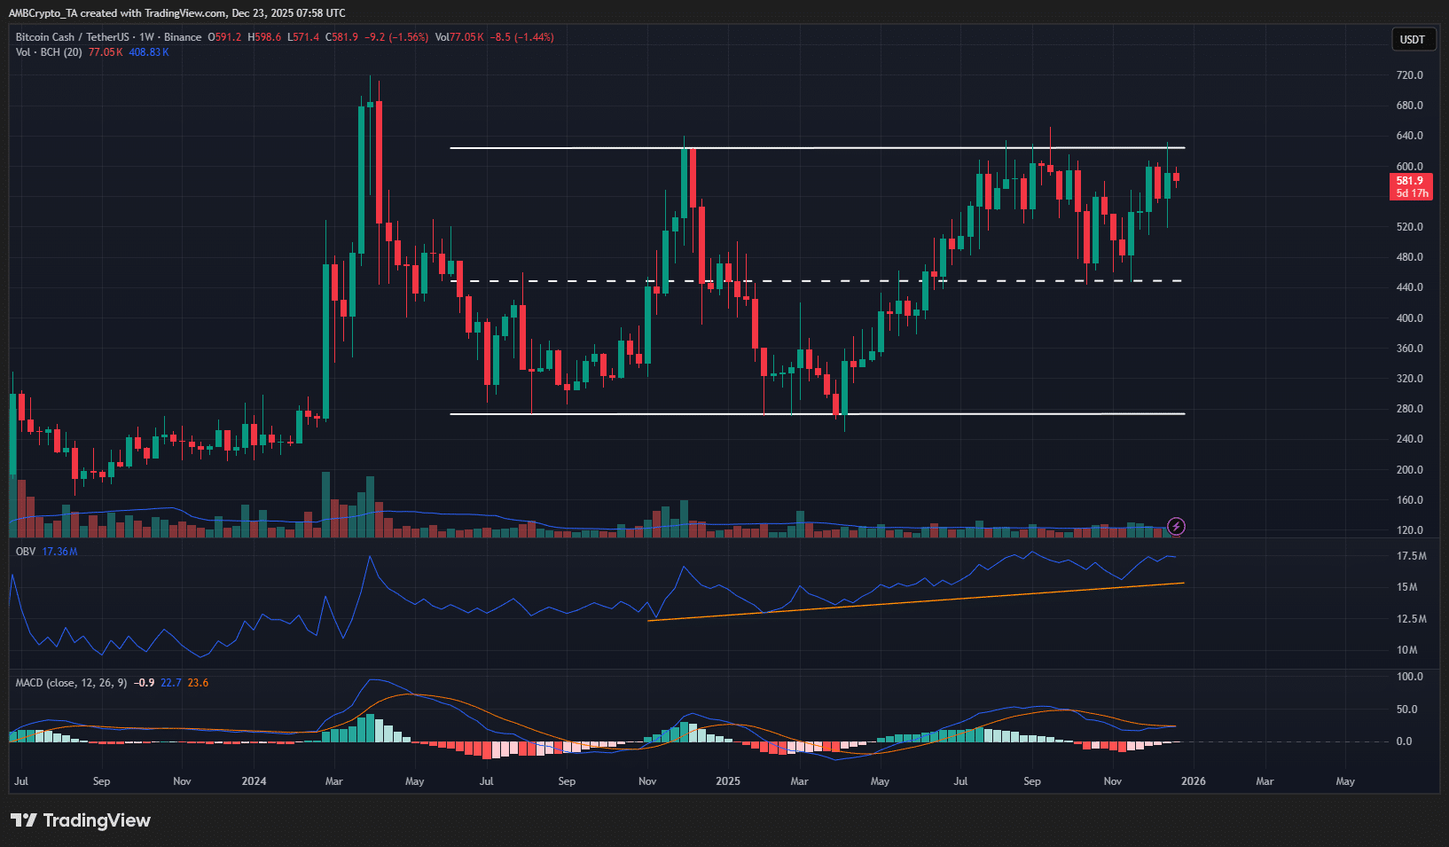
Task: Open symbol search from Bitcoin Cash / TetherUS title
Action: click(71, 36)
